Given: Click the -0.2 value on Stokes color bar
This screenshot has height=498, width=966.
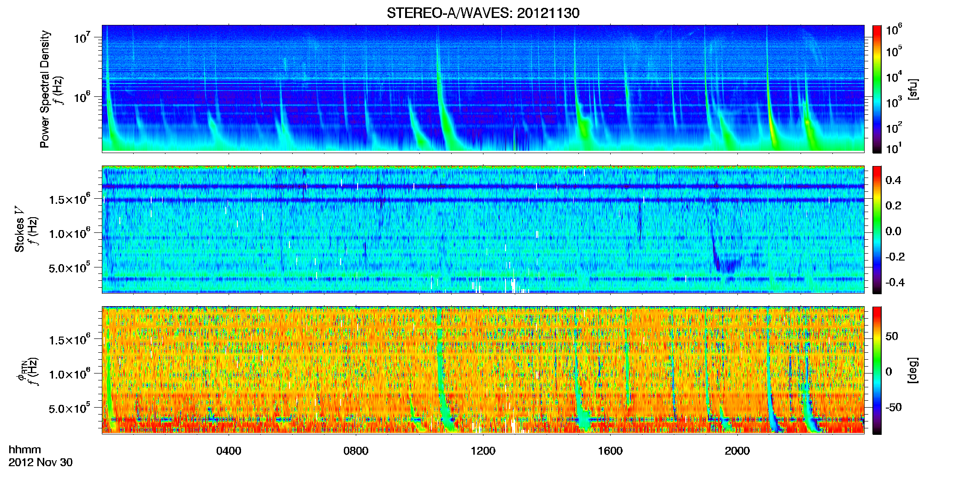Looking at the screenshot, I should coord(895,257).
